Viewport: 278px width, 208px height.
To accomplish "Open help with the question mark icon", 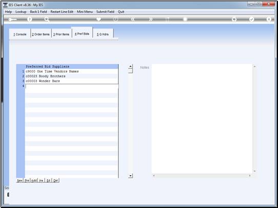I will [30, 19].
